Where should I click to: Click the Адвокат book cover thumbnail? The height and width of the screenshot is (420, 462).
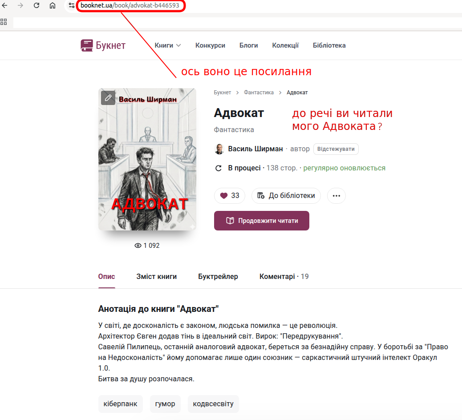pos(147,159)
